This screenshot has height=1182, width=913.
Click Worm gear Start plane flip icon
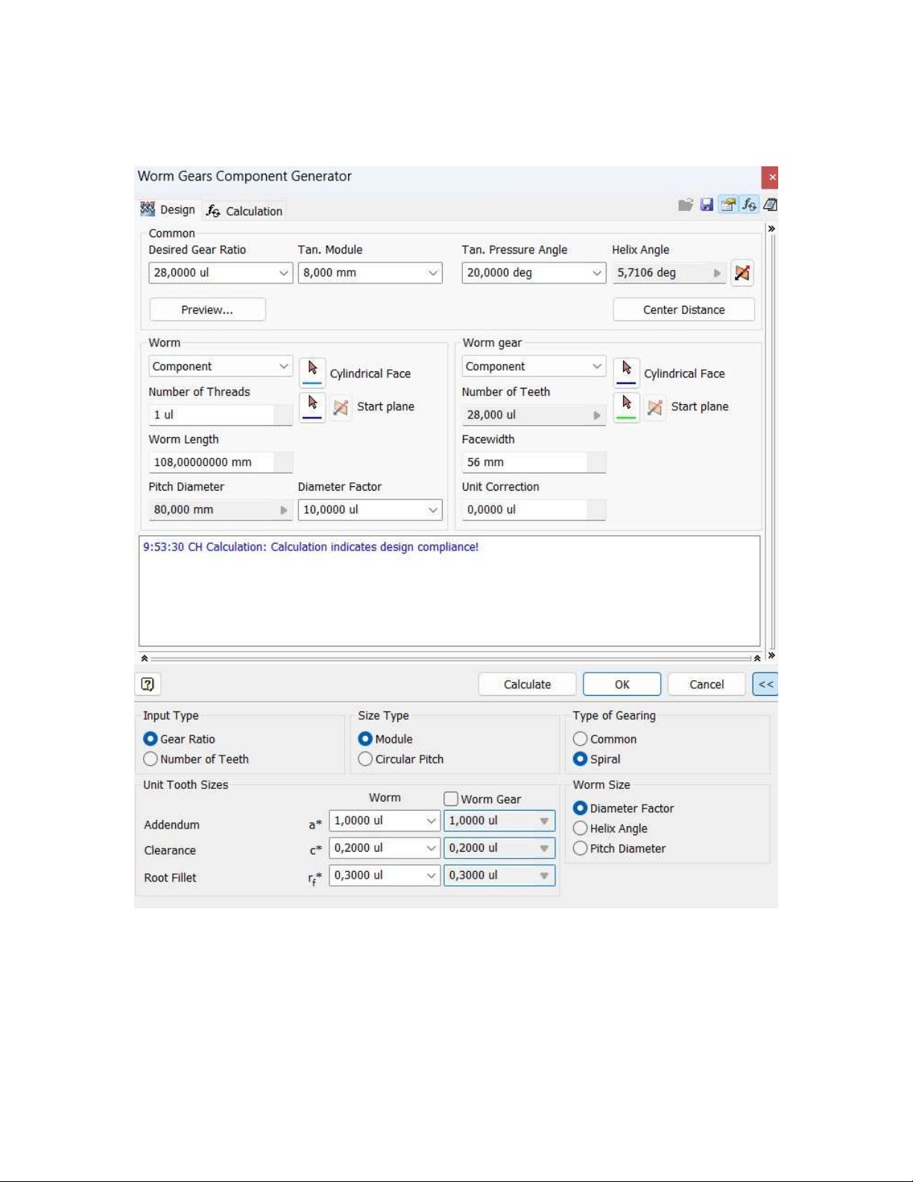pyautogui.click(x=654, y=407)
